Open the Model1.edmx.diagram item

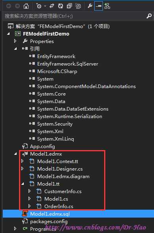pos(63,177)
